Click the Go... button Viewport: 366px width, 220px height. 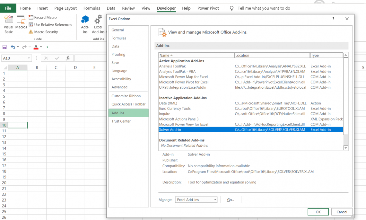[230, 200]
